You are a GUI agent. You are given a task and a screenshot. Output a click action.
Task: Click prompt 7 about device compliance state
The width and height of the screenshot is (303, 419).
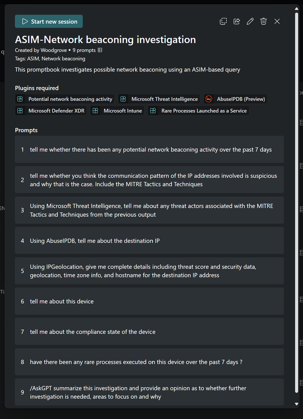149,332
